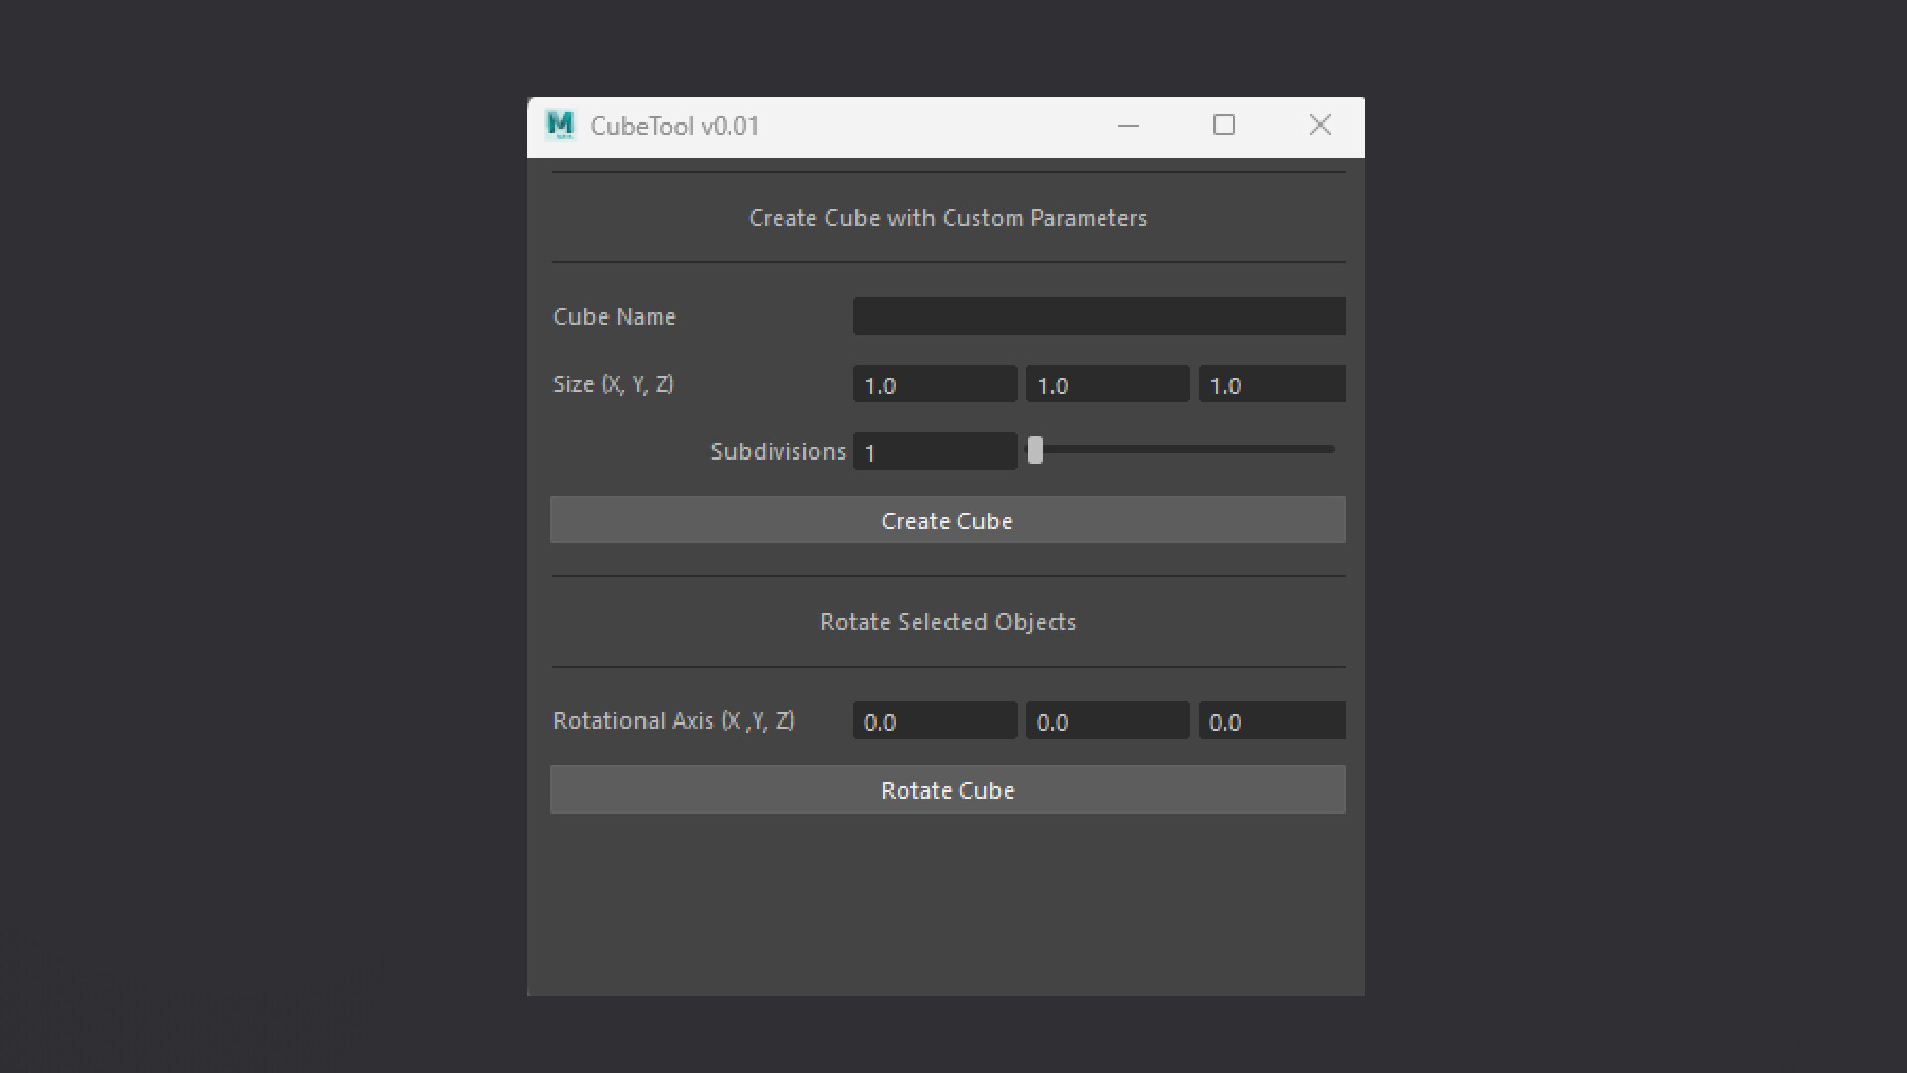Click the Size (X, Y, Z) label
1907x1073 pixels.
coord(613,384)
